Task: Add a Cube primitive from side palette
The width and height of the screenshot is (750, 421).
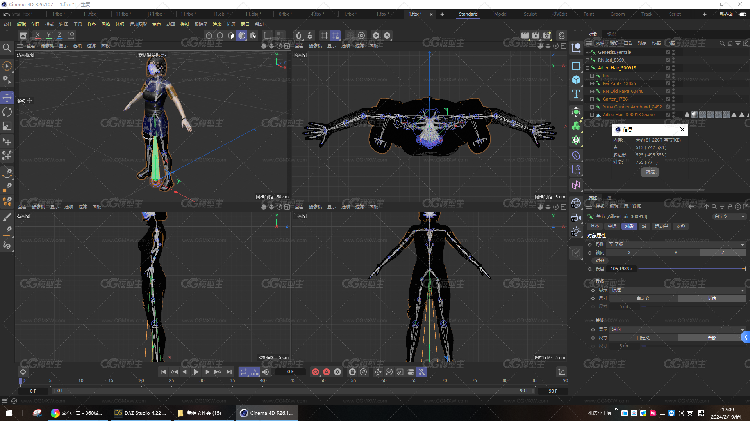Action: pos(576,80)
